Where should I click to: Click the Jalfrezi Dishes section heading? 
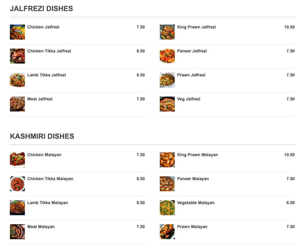pyautogui.click(x=41, y=9)
